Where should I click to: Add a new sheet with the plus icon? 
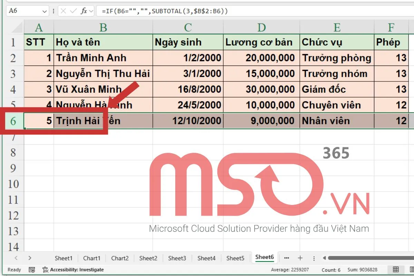click(300, 258)
